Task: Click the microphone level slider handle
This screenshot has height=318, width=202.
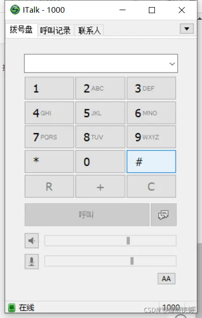Action: pyautogui.click(x=132, y=261)
